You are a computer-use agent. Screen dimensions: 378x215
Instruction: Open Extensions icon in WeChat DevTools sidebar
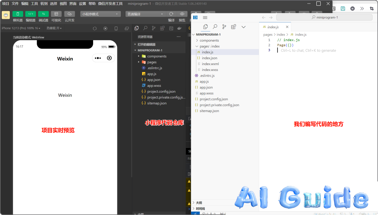[x=162, y=28]
